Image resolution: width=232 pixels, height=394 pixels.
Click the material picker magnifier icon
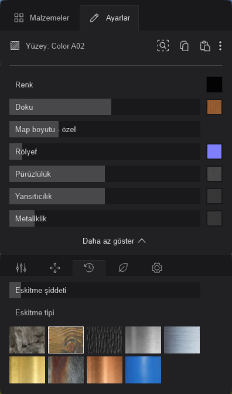[163, 46]
